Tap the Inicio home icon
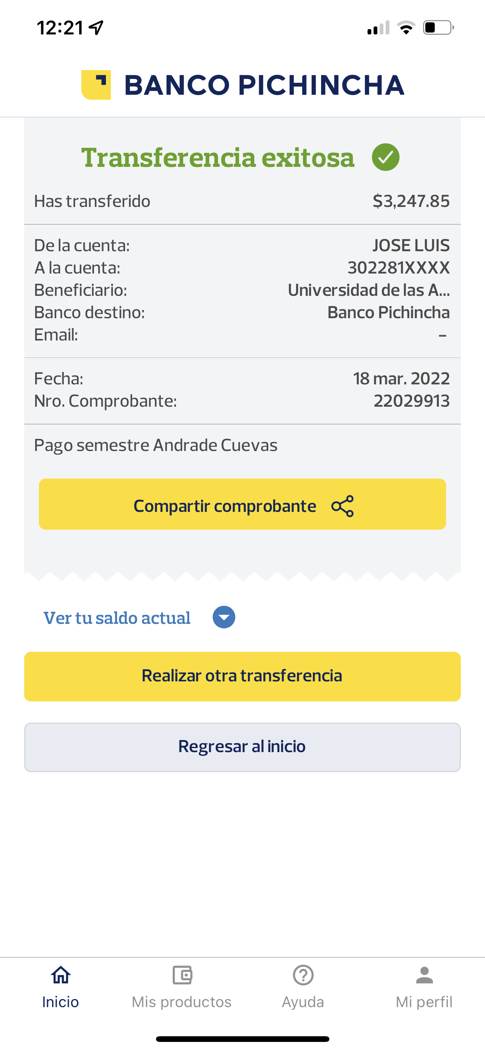Viewport: 485px width, 1051px height. [61, 975]
